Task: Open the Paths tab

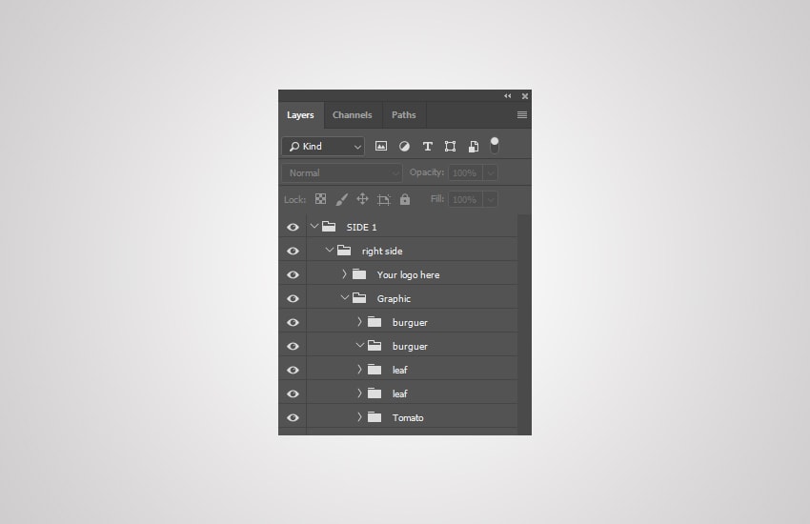Action: point(403,115)
